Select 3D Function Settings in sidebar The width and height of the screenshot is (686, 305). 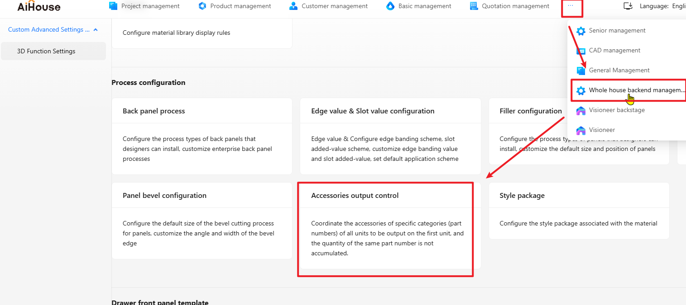(46, 51)
